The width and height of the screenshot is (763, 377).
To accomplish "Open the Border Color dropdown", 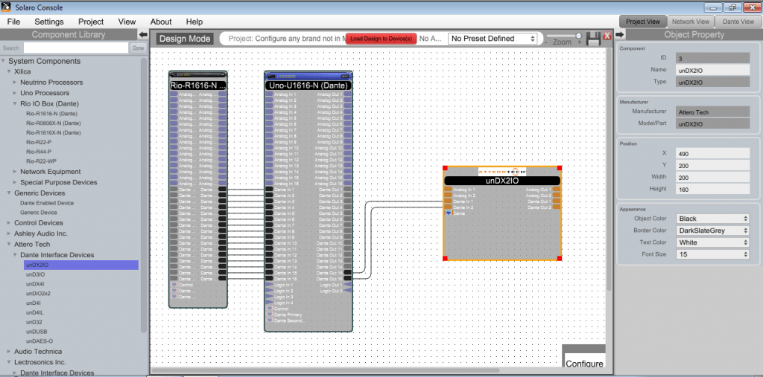I will coord(713,231).
